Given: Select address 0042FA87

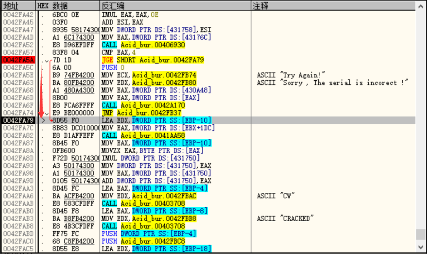Looking at the screenshot, I should 18,143.
